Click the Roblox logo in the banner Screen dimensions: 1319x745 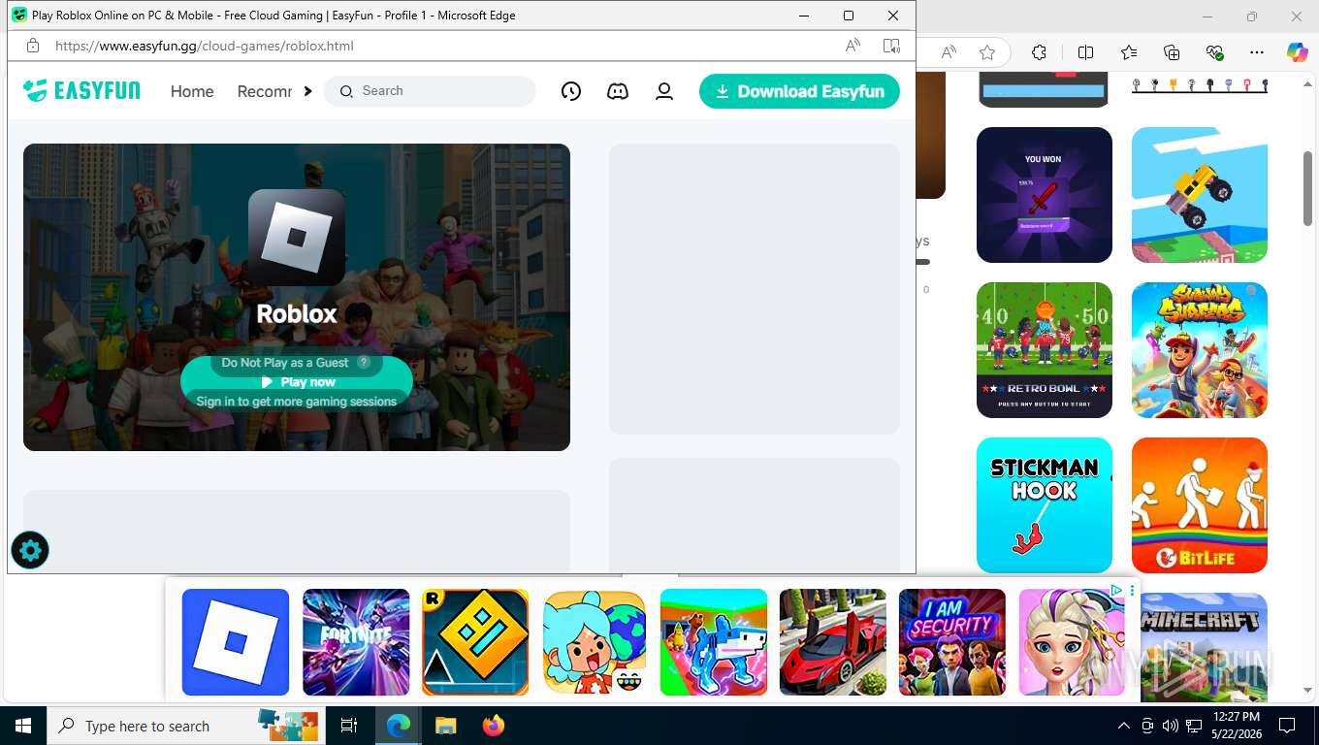297,238
